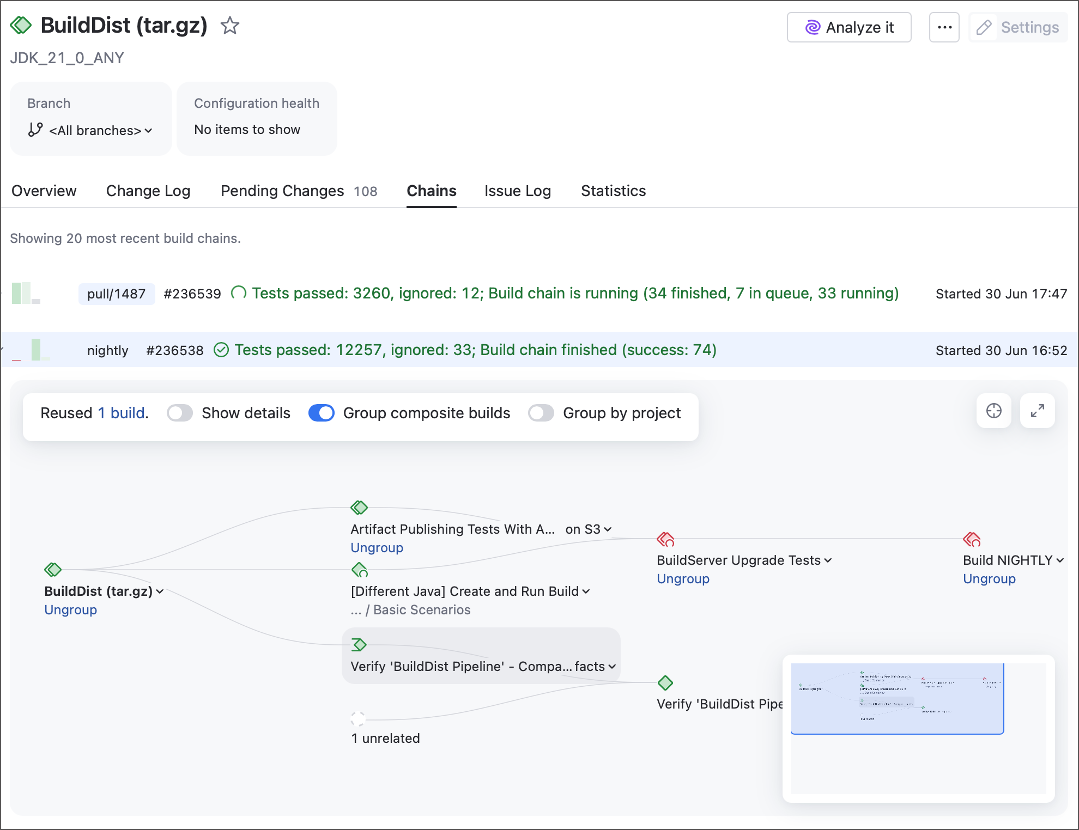This screenshot has height=830, width=1079.
Task: Click the 1 unrelated node label
Action: coord(386,739)
